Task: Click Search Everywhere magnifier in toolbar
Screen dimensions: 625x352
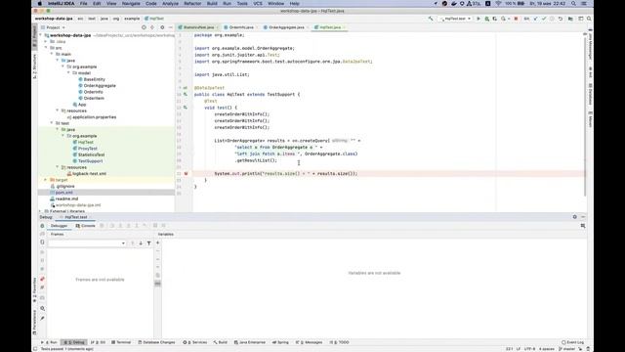Action: click(x=589, y=19)
